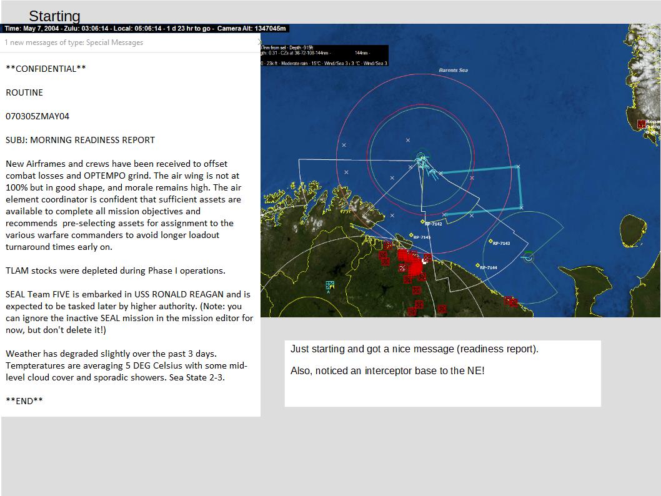
Task: Click 'TLAM stocks were depleted' sentence
Action: click(116, 270)
